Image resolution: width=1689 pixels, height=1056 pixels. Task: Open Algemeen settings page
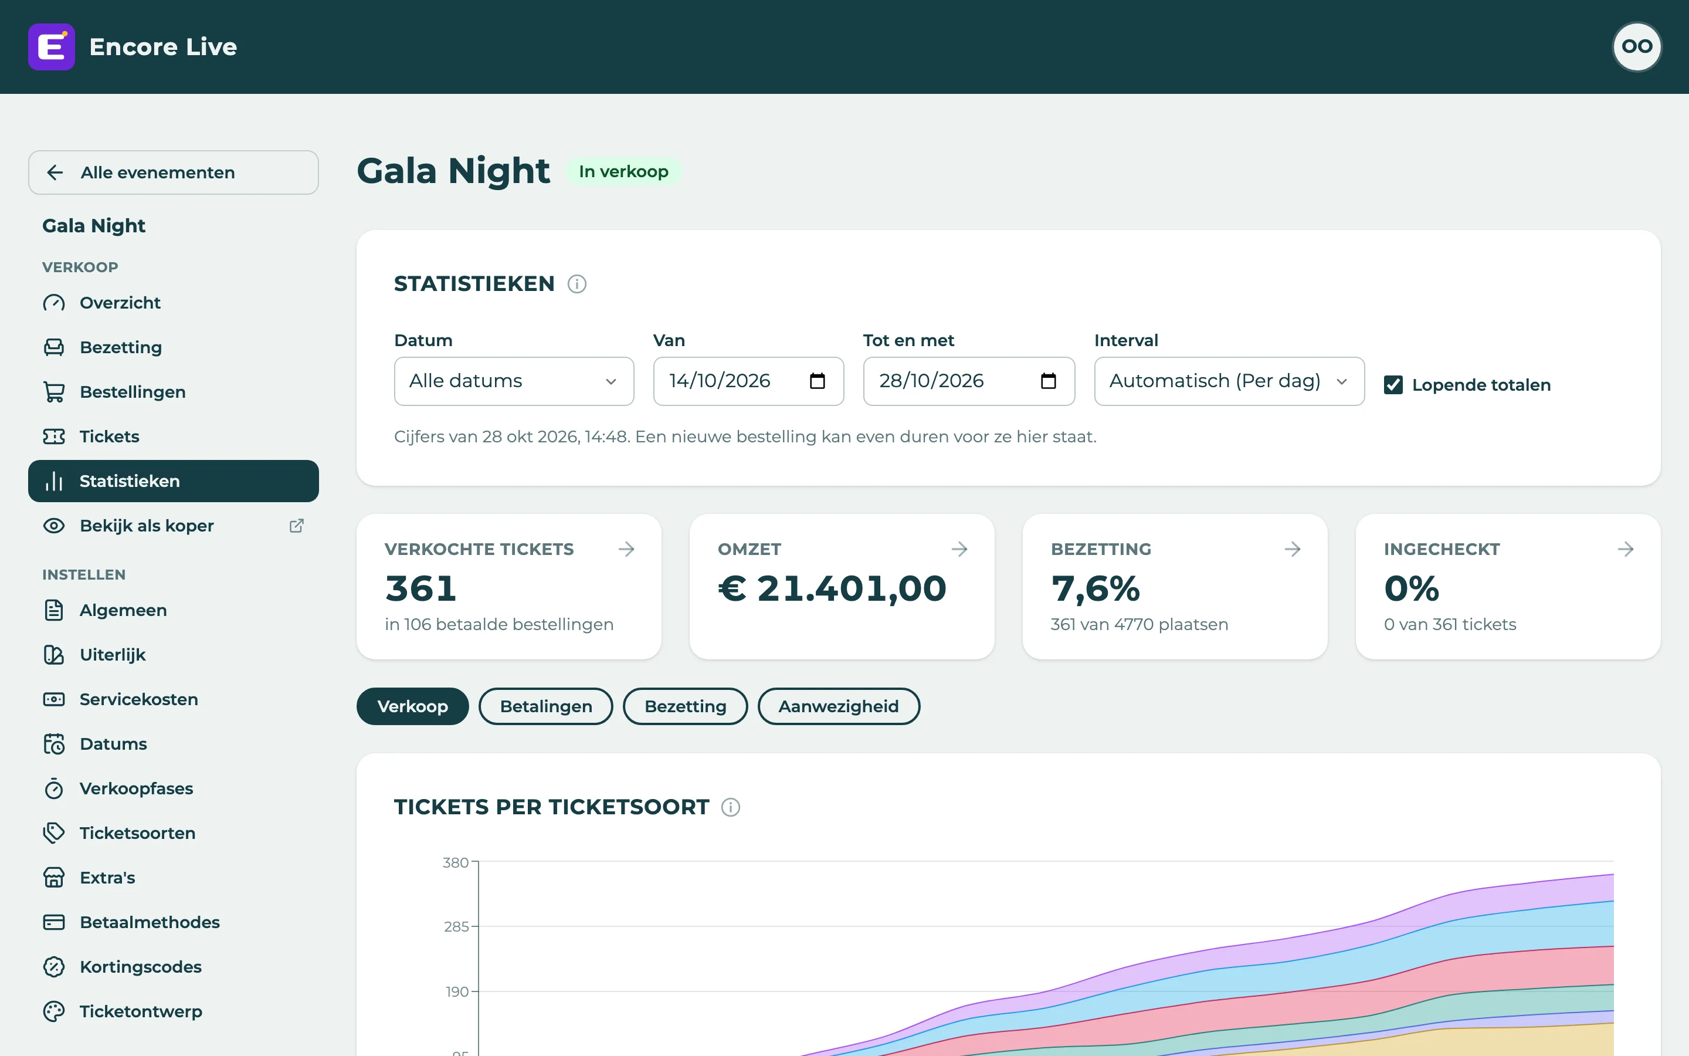(173, 610)
